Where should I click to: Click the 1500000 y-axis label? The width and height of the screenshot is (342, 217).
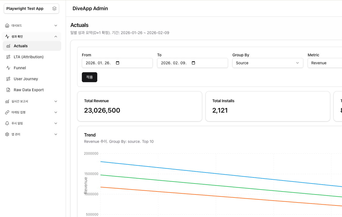91,174
